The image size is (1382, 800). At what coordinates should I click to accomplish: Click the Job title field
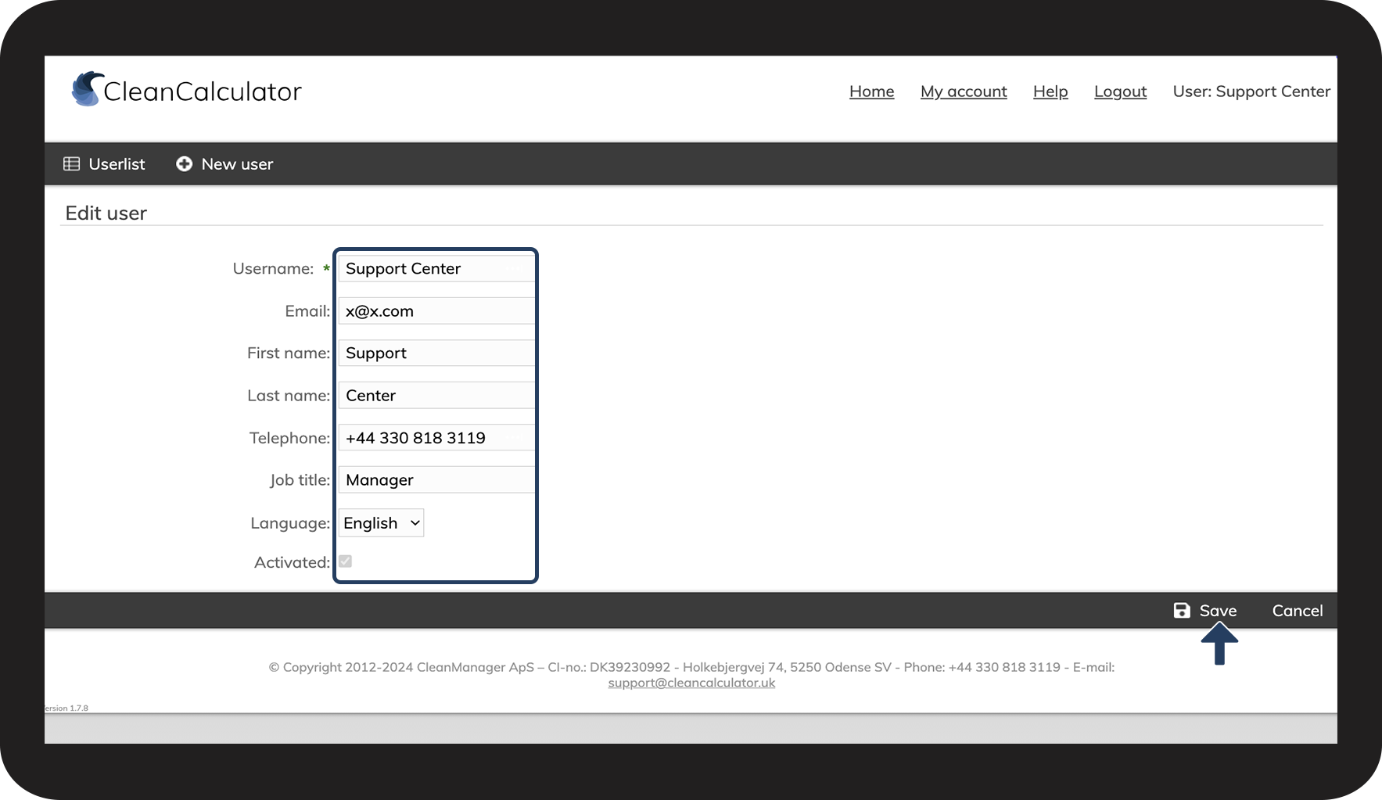tap(436, 480)
